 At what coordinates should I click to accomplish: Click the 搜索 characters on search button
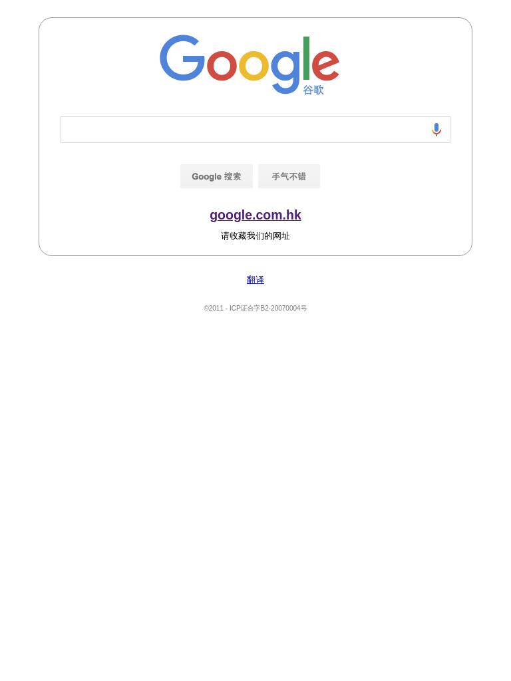[x=232, y=177]
